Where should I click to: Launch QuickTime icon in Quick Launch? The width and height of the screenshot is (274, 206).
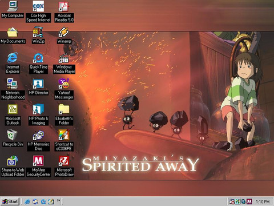[43, 201]
